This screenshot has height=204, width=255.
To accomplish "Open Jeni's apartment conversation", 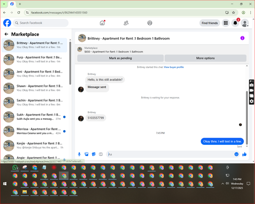I will click(34, 74).
